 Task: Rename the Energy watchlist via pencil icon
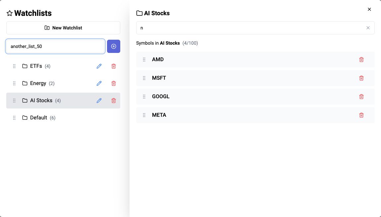pos(99,83)
